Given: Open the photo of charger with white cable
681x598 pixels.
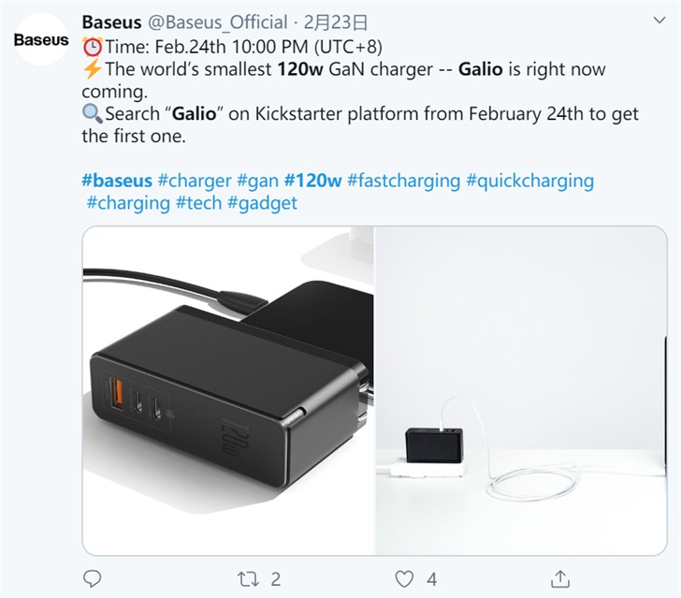Looking at the screenshot, I should click(x=527, y=389).
